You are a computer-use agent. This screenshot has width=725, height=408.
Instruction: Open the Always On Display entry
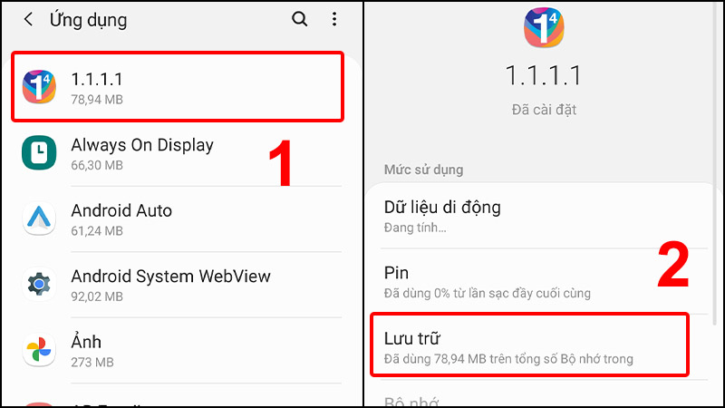181,154
